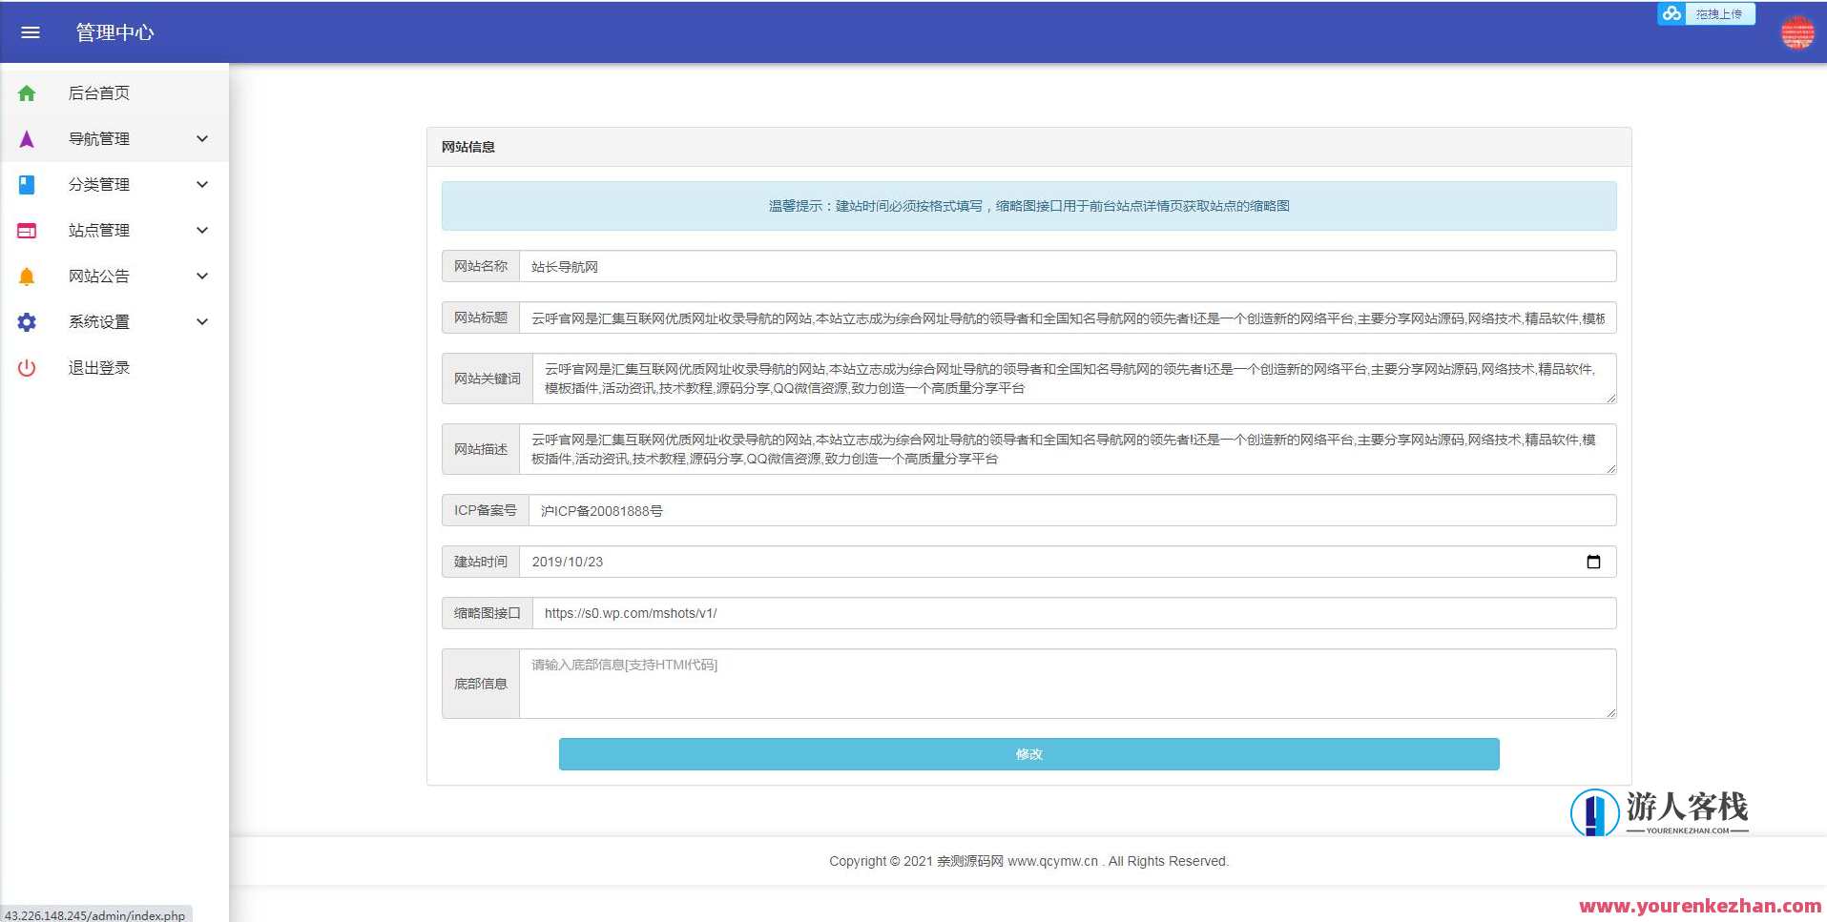Viewport: 1827px width, 922px height.
Task: Click the 站点管理 card icon
Action: pyautogui.click(x=26, y=230)
